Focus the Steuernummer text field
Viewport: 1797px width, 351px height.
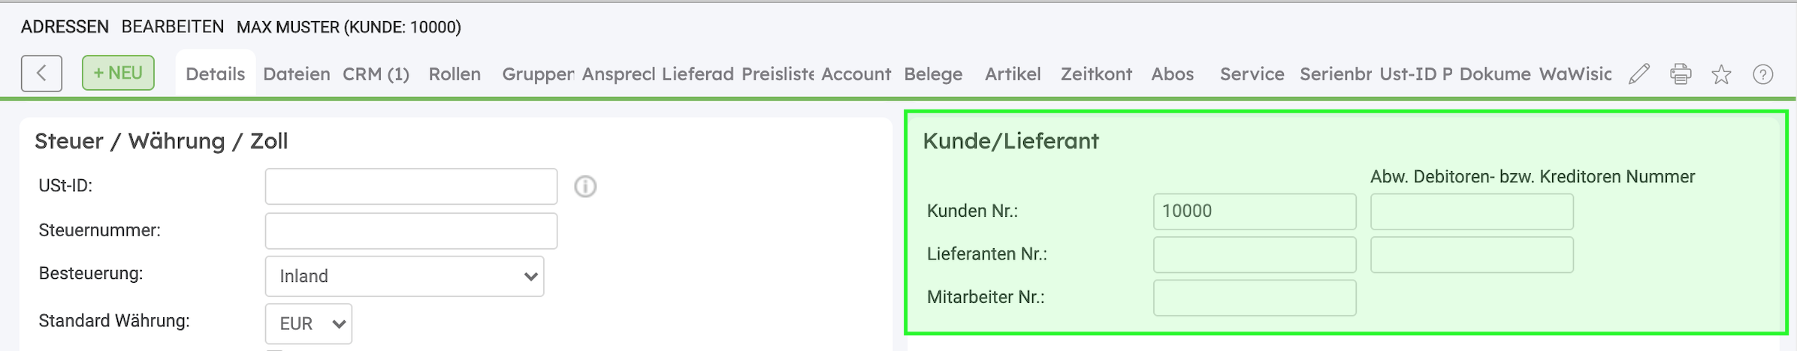tap(411, 231)
